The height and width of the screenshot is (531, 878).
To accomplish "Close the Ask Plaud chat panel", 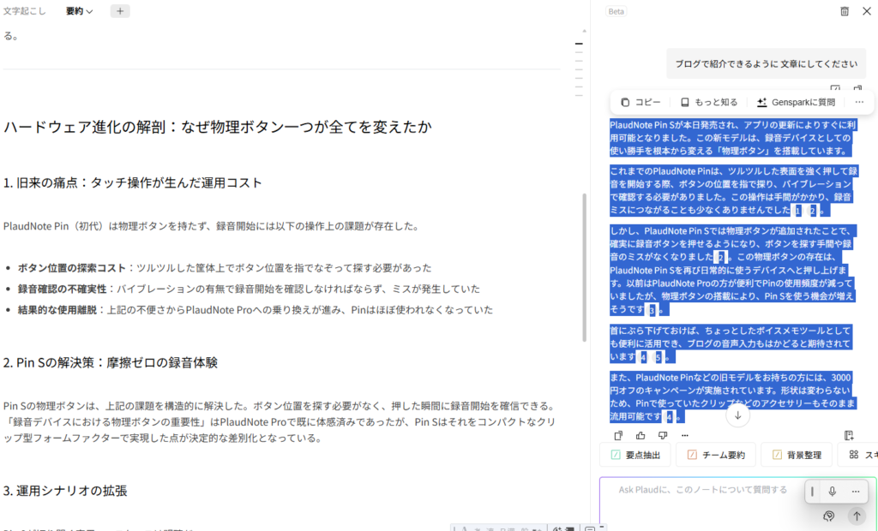I will (x=867, y=11).
